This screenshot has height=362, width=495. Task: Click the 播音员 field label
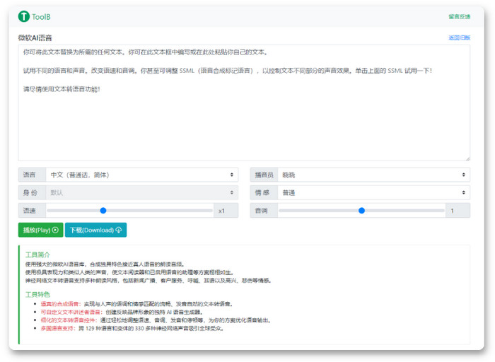(x=264, y=175)
